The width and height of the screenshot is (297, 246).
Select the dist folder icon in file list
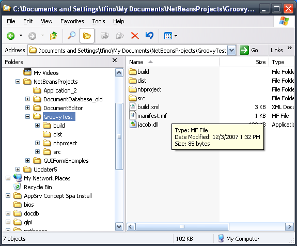[x=132, y=81]
